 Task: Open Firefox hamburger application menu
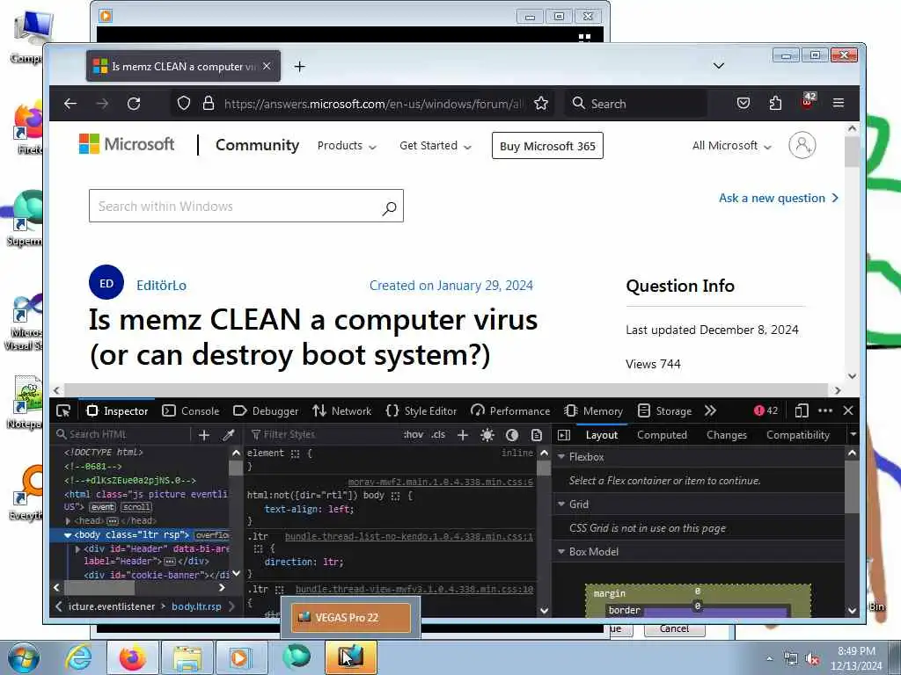tap(839, 104)
